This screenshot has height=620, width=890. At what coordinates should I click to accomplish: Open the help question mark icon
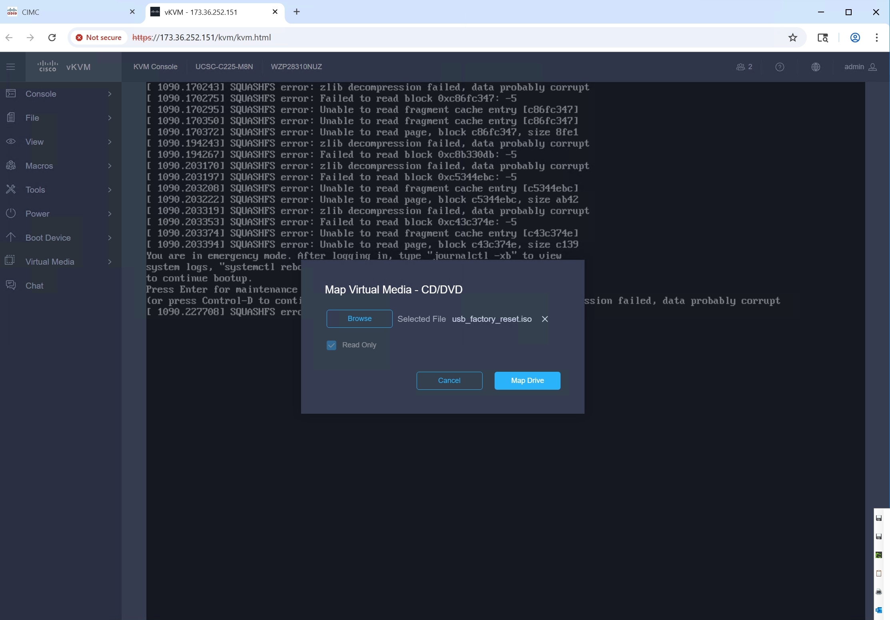point(780,67)
